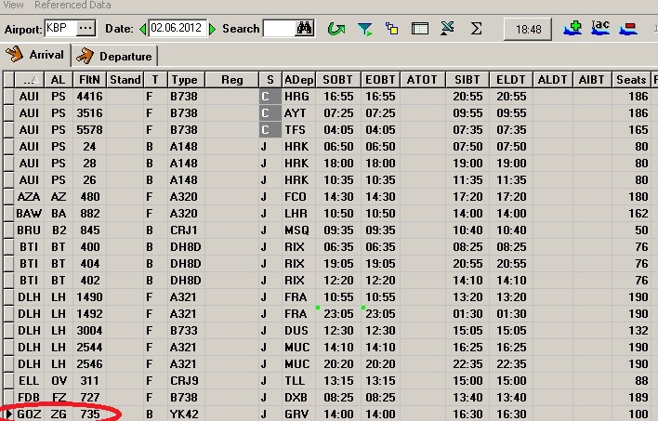Image resolution: width=658 pixels, height=421 pixels.
Task: Click the Excel export icon
Action: [448, 29]
